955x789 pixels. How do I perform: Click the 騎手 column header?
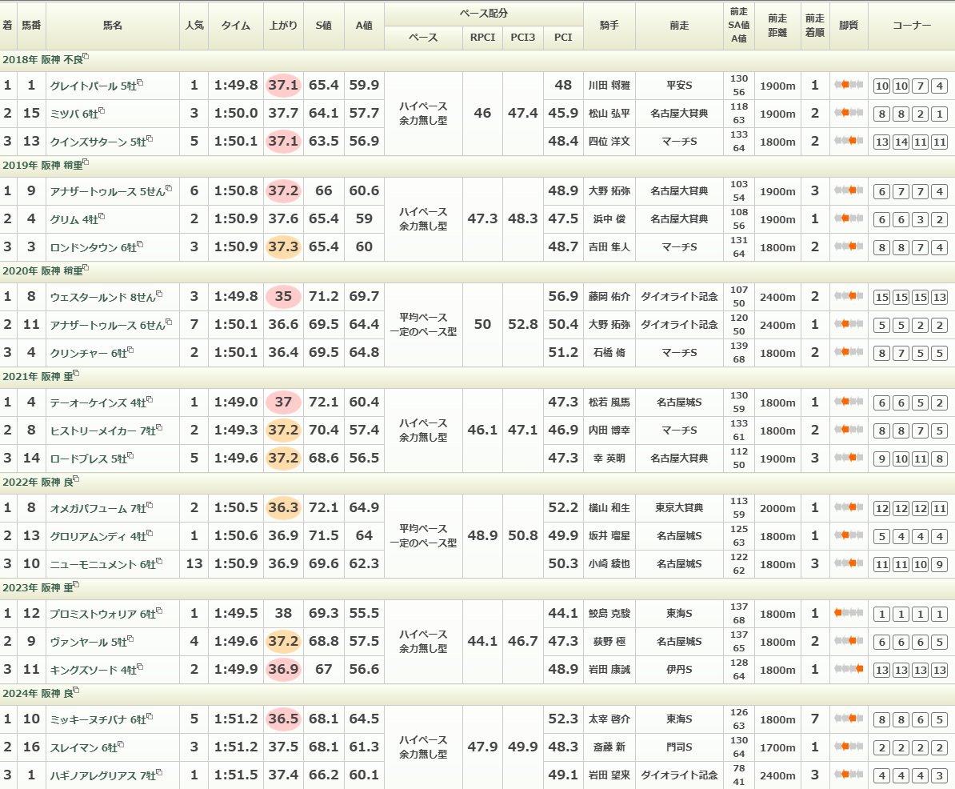(609, 26)
